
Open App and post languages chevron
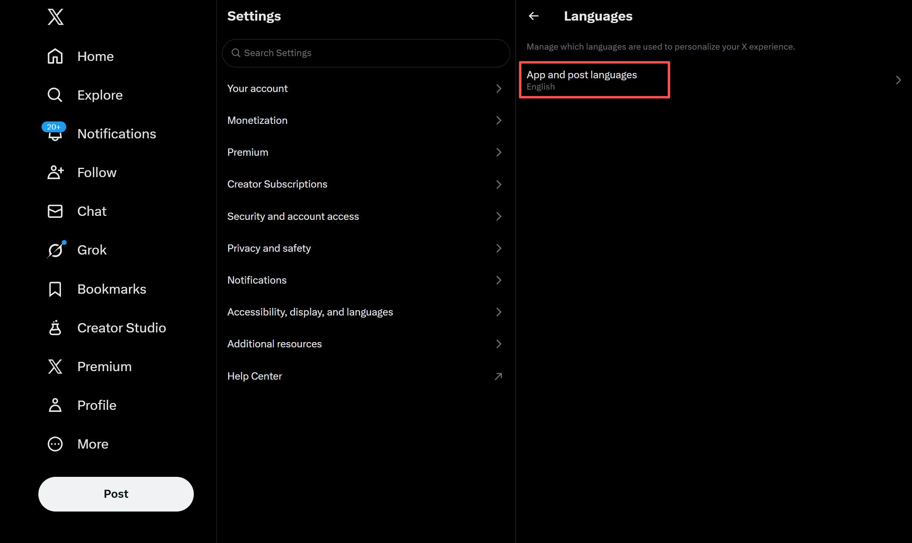(x=898, y=80)
